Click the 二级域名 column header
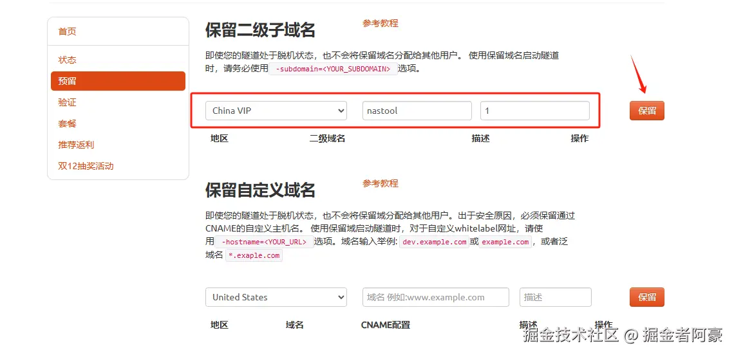 (327, 138)
